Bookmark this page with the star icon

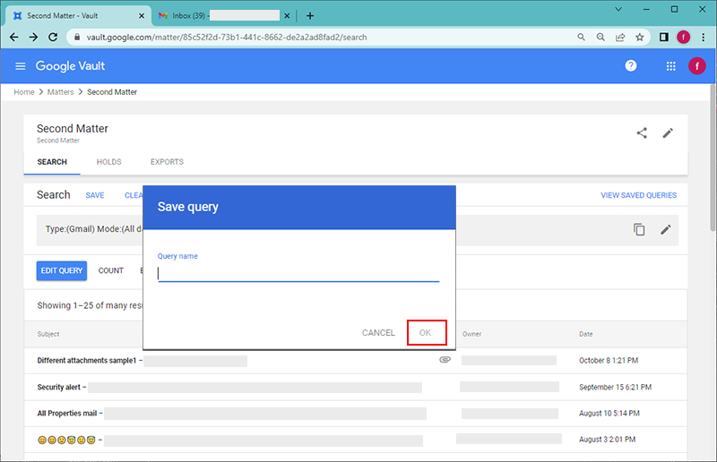coord(640,38)
